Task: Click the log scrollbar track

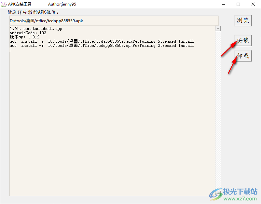Action: point(218,111)
